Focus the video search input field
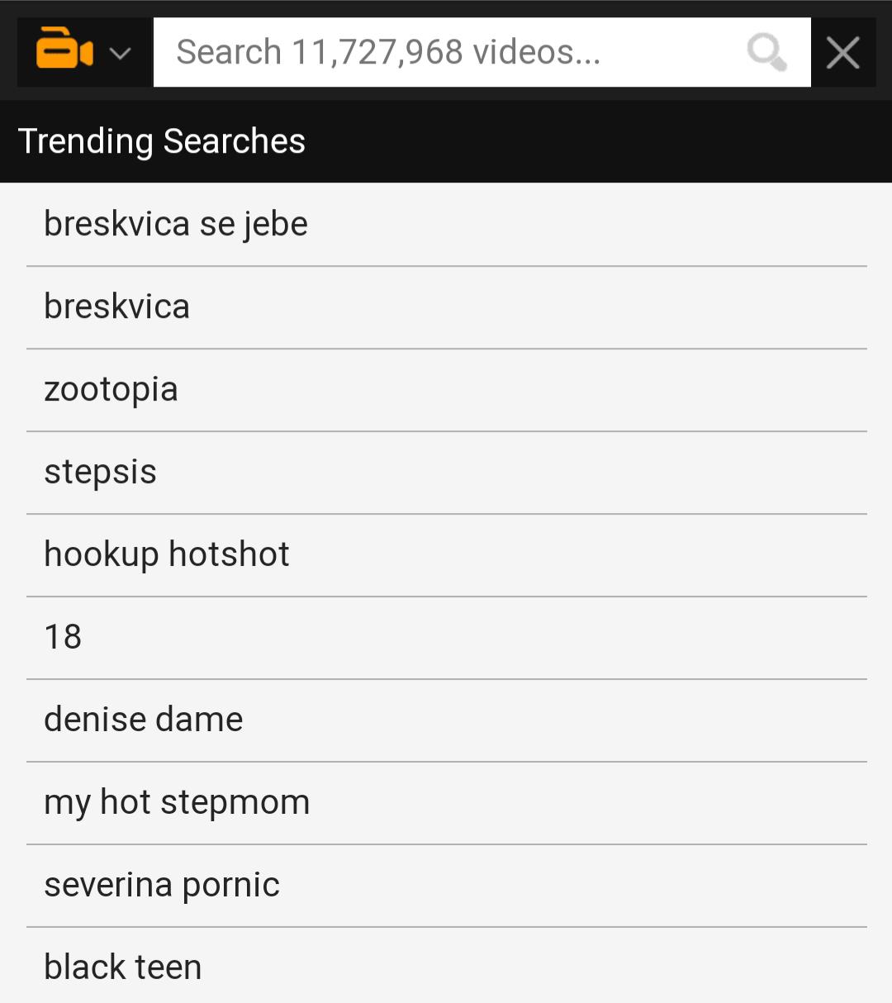Image resolution: width=892 pixels, height=1003 pixels. click(x=446, y=52)
